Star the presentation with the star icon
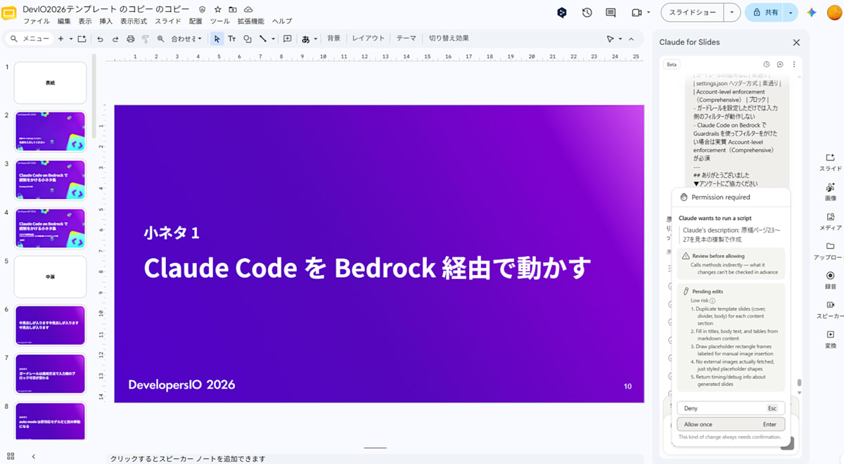Viewport: 844px width, 464px height. (217, 9)
